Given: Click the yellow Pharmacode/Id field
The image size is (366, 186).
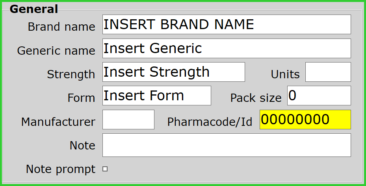Looking at the screenshot, I should [x=305, y=120].
